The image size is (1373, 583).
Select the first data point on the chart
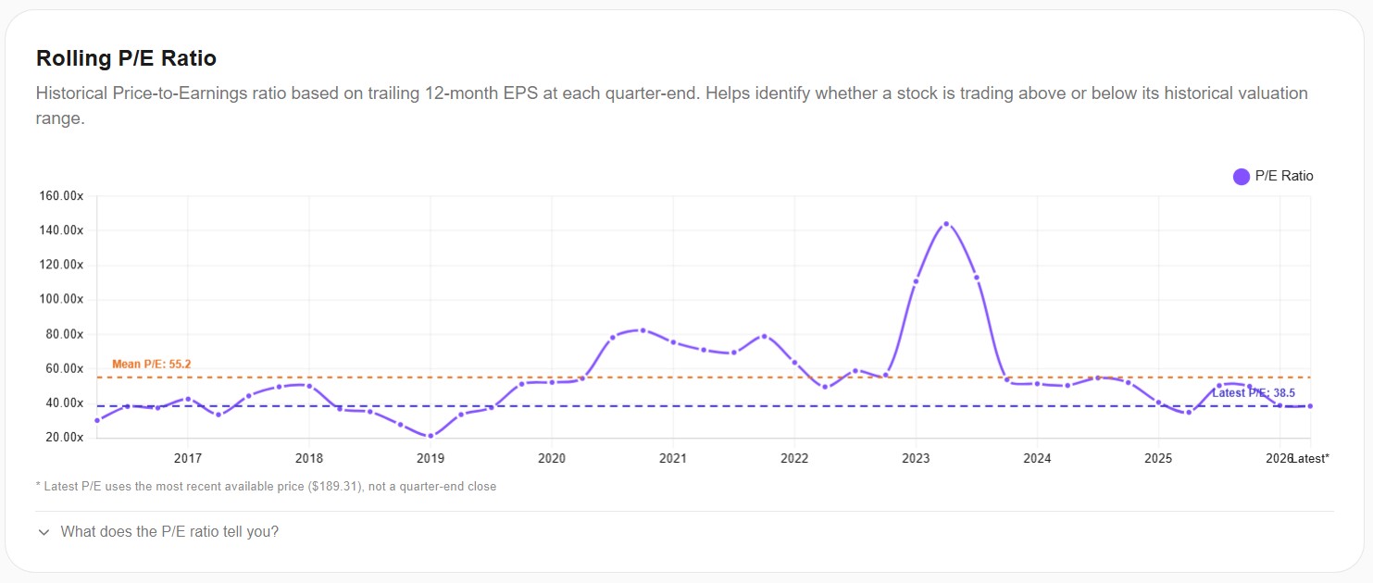point(96,420)
